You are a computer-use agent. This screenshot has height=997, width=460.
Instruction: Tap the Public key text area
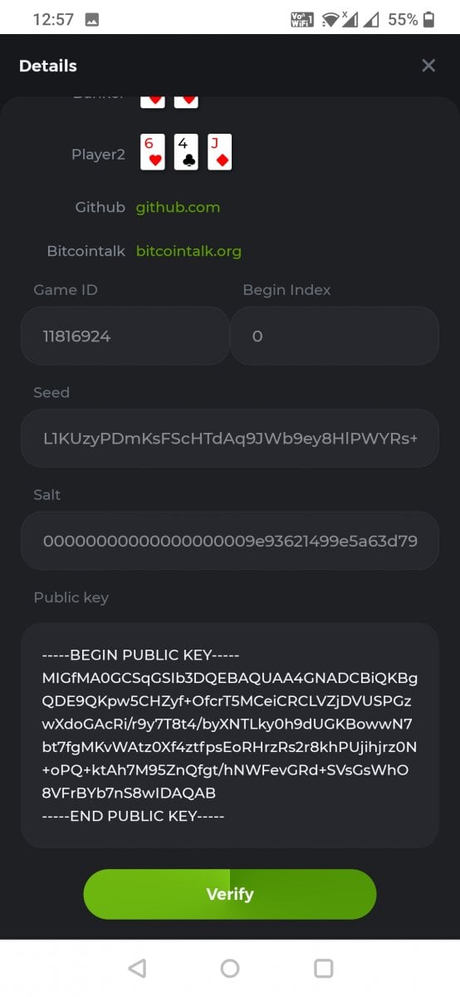pos(230,735)
